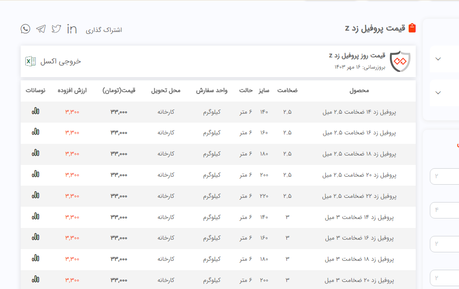Click the sidebar input field showing ۴
The width and height of the screenshot is (459, 289).
(444, 210)
